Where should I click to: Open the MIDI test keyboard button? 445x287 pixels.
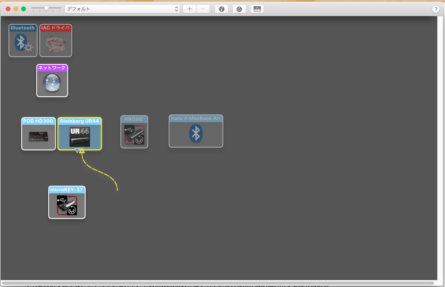coord(257,9)
